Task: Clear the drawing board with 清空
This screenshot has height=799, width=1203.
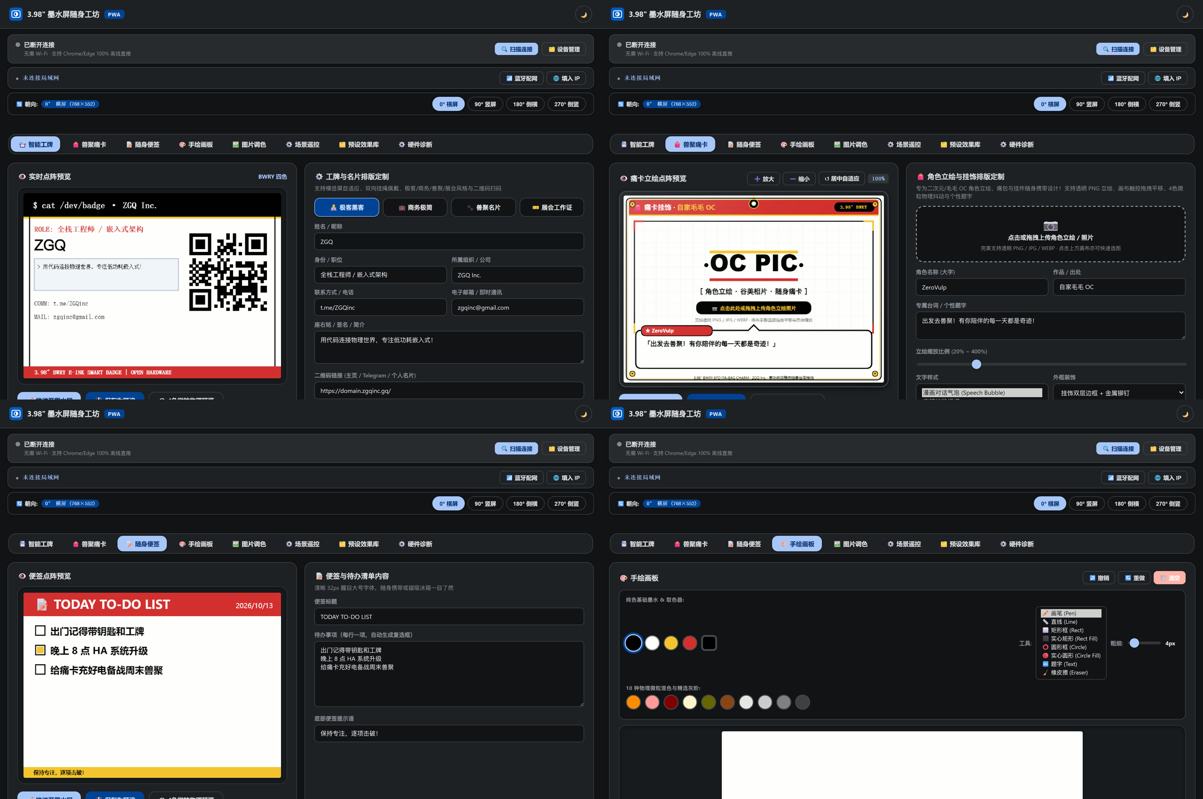Action: pyautogui.click(x=1169, y=578)
